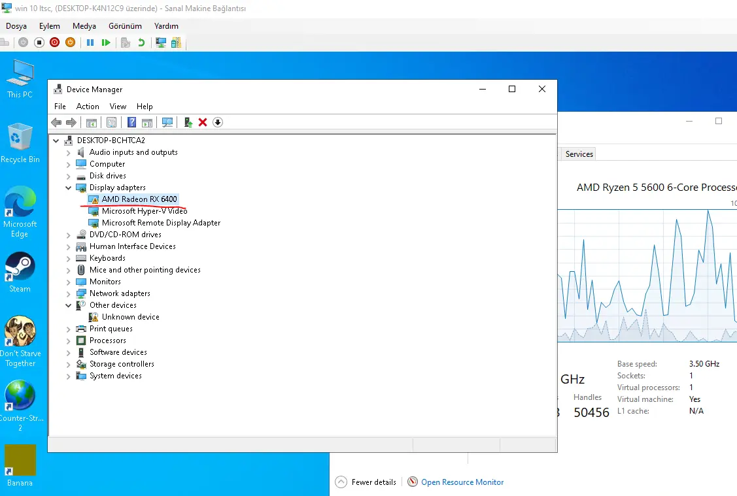Select the Banana desktop shortcut
This screenshot has height=496, width=737.
point(20,466)
